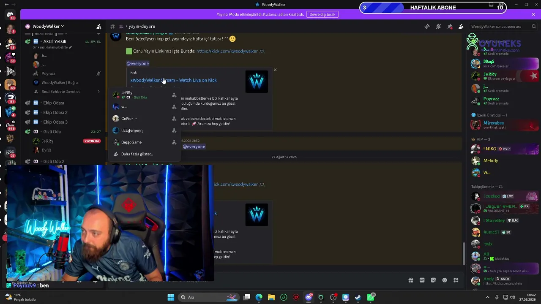Join the Ekip Odası 3 voice channel
This screenshot has width=541, height=304.
pos(55,122)
